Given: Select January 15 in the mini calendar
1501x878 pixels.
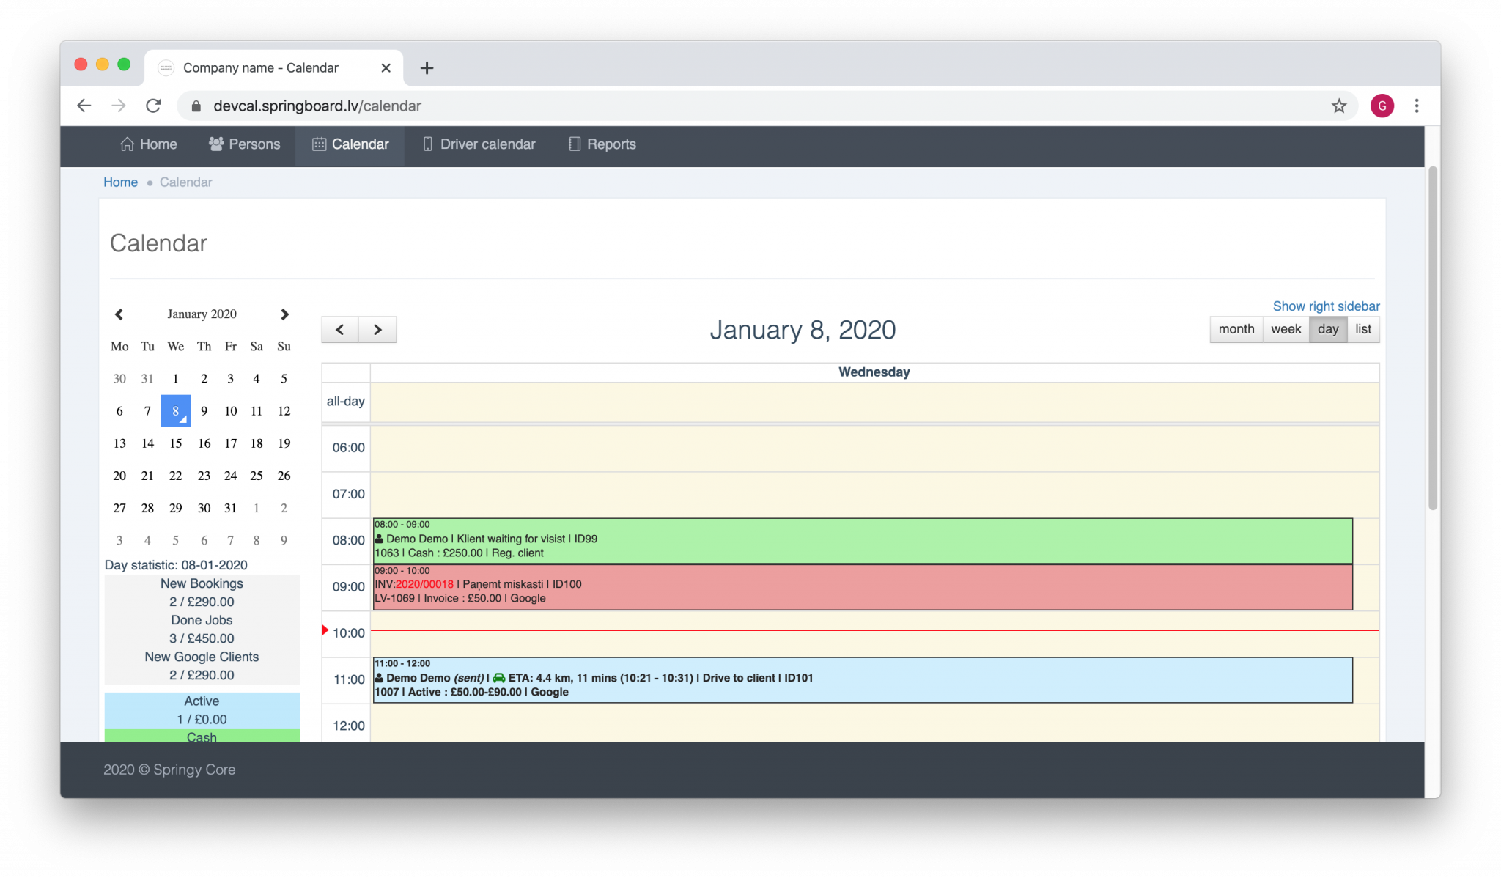Looking at the screenshot, I should pos(176,443).
